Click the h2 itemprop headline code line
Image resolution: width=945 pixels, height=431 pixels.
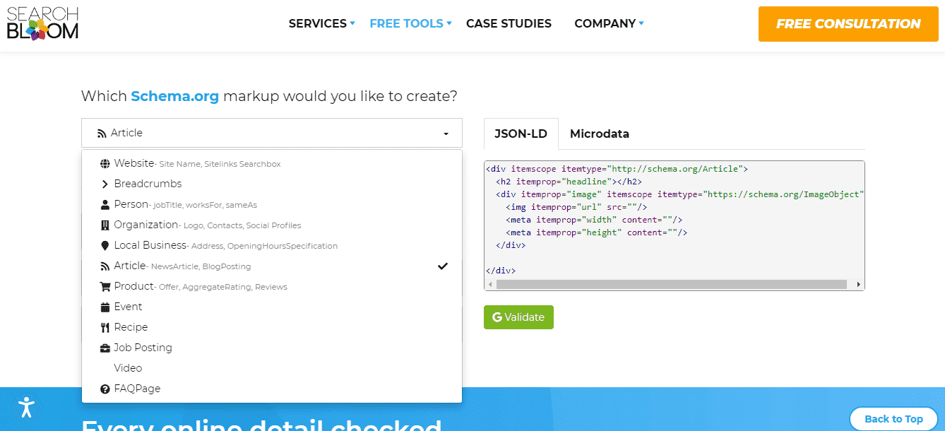[x=569, y=182]
